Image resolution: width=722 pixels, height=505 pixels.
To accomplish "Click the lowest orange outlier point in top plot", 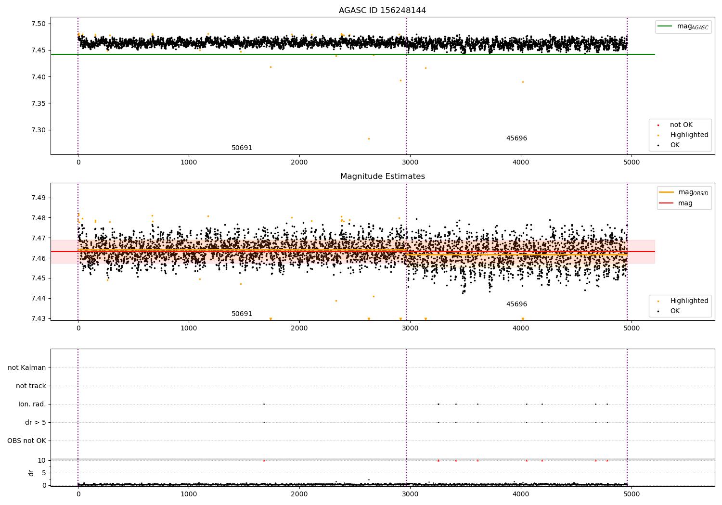I will tap(369, 139).
